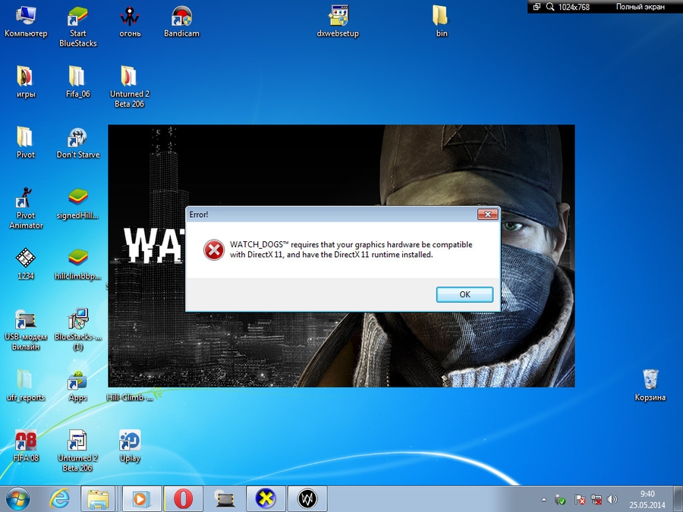683x512 pixels.
Task: Open the dxwebsetup installer icon
Action: (338, 17)
